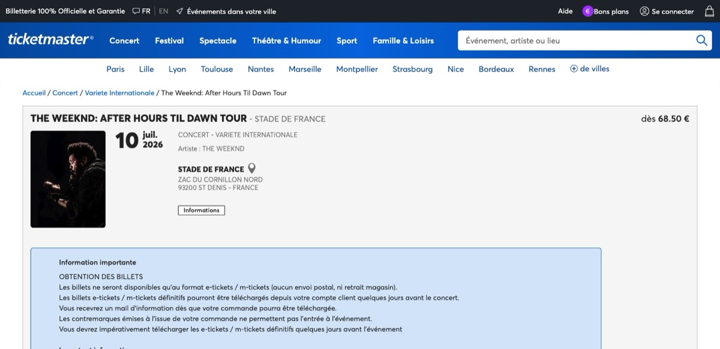Click the plus icon for more cities
720x349 pixels.
coord(574,69)
